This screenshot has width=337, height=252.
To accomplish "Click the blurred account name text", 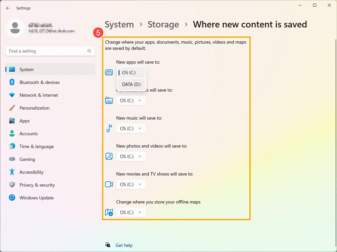I will click(40, 25).
